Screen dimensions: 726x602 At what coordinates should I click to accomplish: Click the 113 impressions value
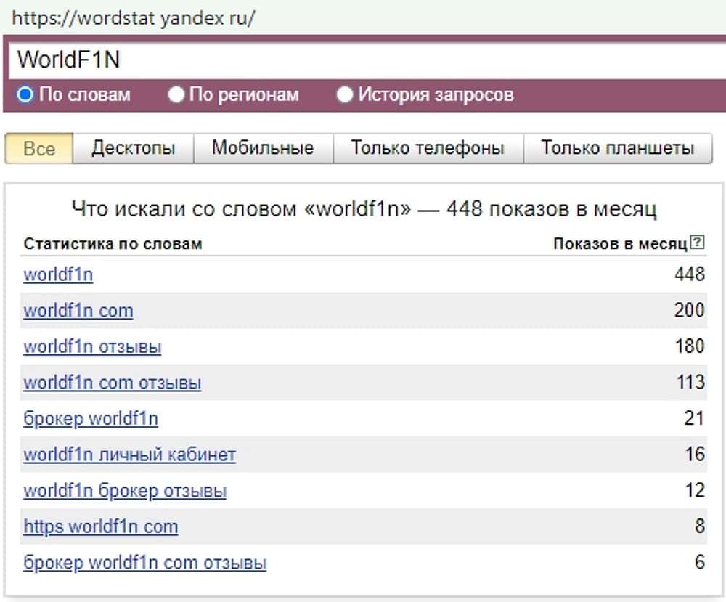point(690,383)
